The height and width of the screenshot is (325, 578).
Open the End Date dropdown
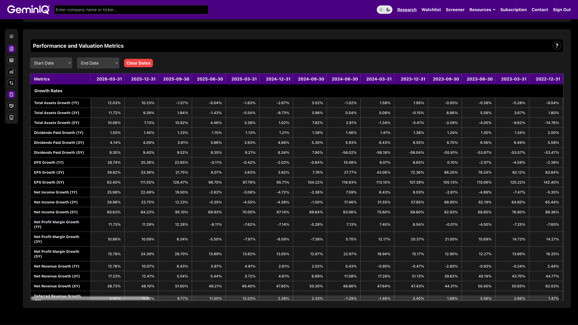[98, 63]
